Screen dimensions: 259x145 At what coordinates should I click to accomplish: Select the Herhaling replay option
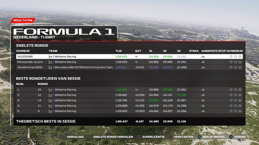pos(75,137)
